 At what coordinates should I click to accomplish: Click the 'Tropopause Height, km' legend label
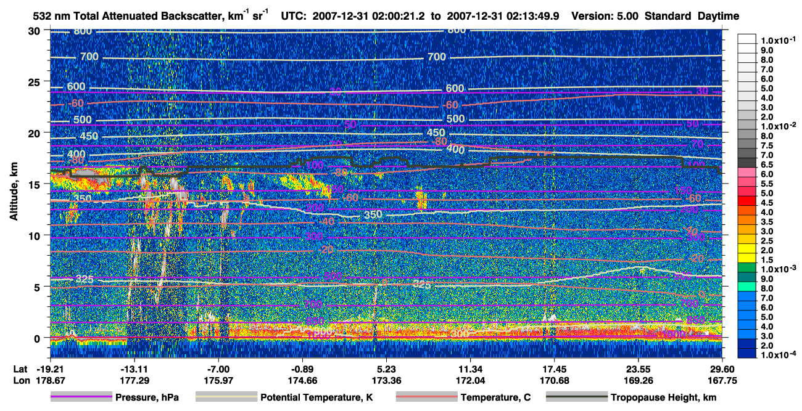click(663, 397)
